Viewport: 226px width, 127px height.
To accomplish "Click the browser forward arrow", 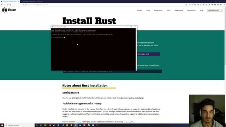I will click(x=5, y=5).
